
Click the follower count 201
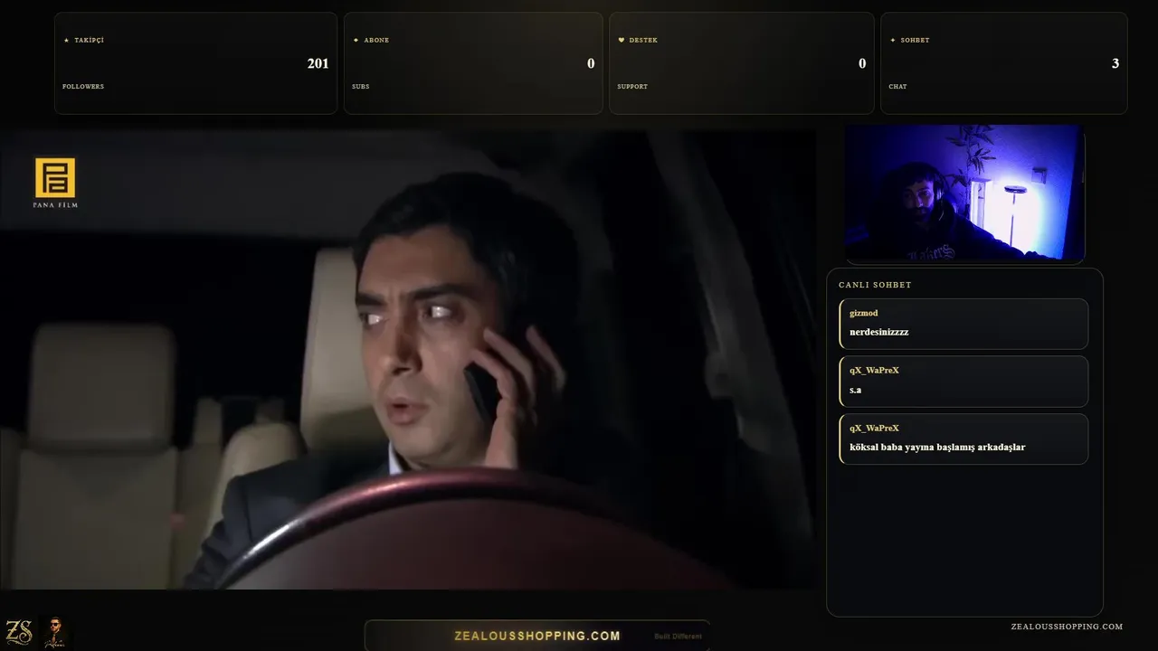pos(318,63)
